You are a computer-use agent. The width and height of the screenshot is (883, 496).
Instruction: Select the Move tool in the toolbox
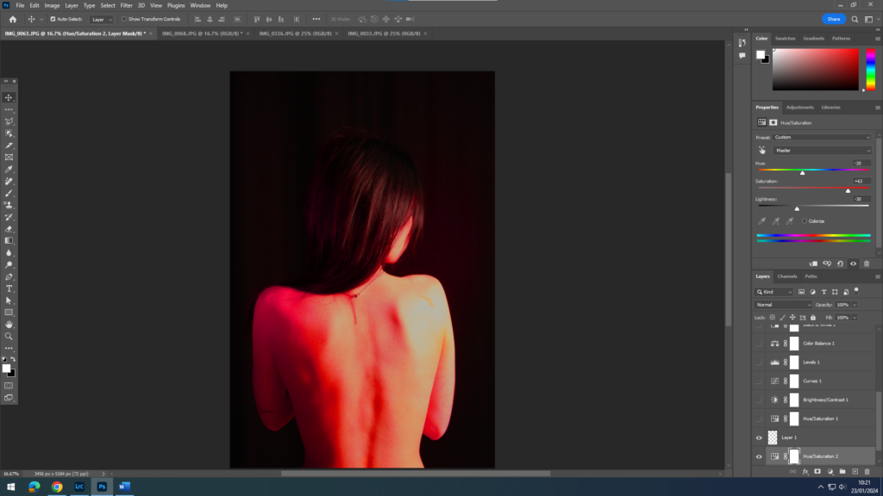tap(9, 98)
